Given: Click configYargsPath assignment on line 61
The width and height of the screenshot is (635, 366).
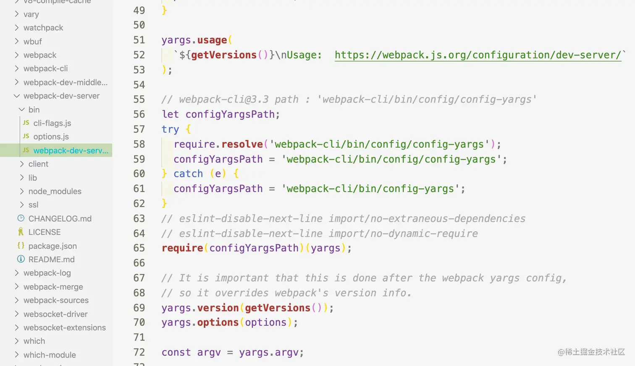Looking at the screenshot, I should coord(320,189).
